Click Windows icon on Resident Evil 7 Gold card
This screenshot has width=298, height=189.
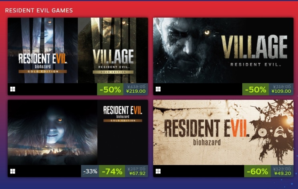[x=12, y=171]
